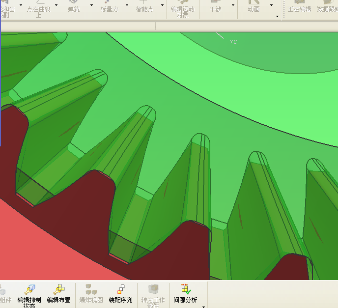Open toolbar options arrow below 动画 dropdown
The width and height of the screenshot is (338, 308).
(x=277, y=16)
